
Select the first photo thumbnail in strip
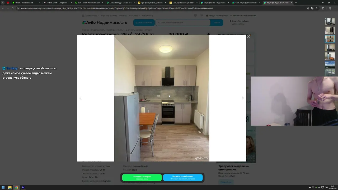[x=330, y=22]
